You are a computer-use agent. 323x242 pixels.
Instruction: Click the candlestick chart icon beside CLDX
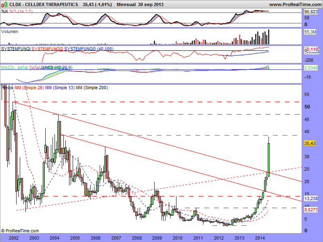click(x=4, y=4)
